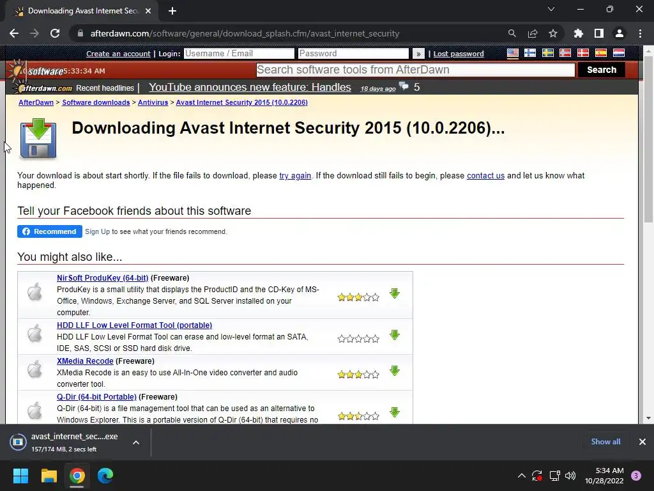Download Q-Dir via green arrow
The height and width of the screenshot is (491, 654).
click(395, 412)
